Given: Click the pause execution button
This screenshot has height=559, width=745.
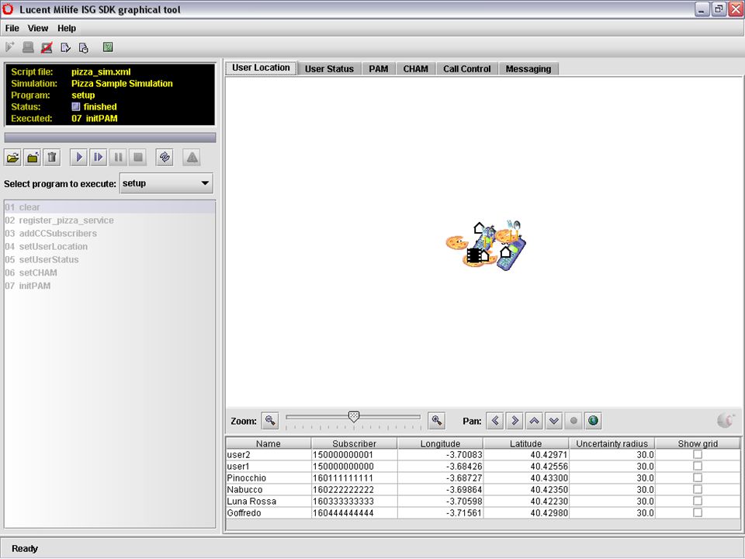Looking at the screenshot, I should [118, 158].
